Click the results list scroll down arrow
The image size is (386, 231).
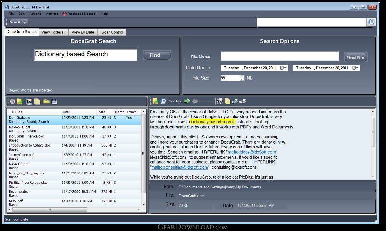(x=143, y=205)
